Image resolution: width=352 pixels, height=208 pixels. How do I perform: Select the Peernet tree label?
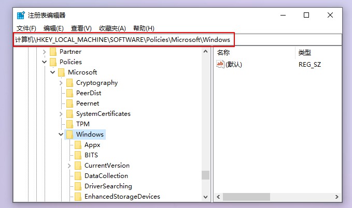tap(88, 103)
